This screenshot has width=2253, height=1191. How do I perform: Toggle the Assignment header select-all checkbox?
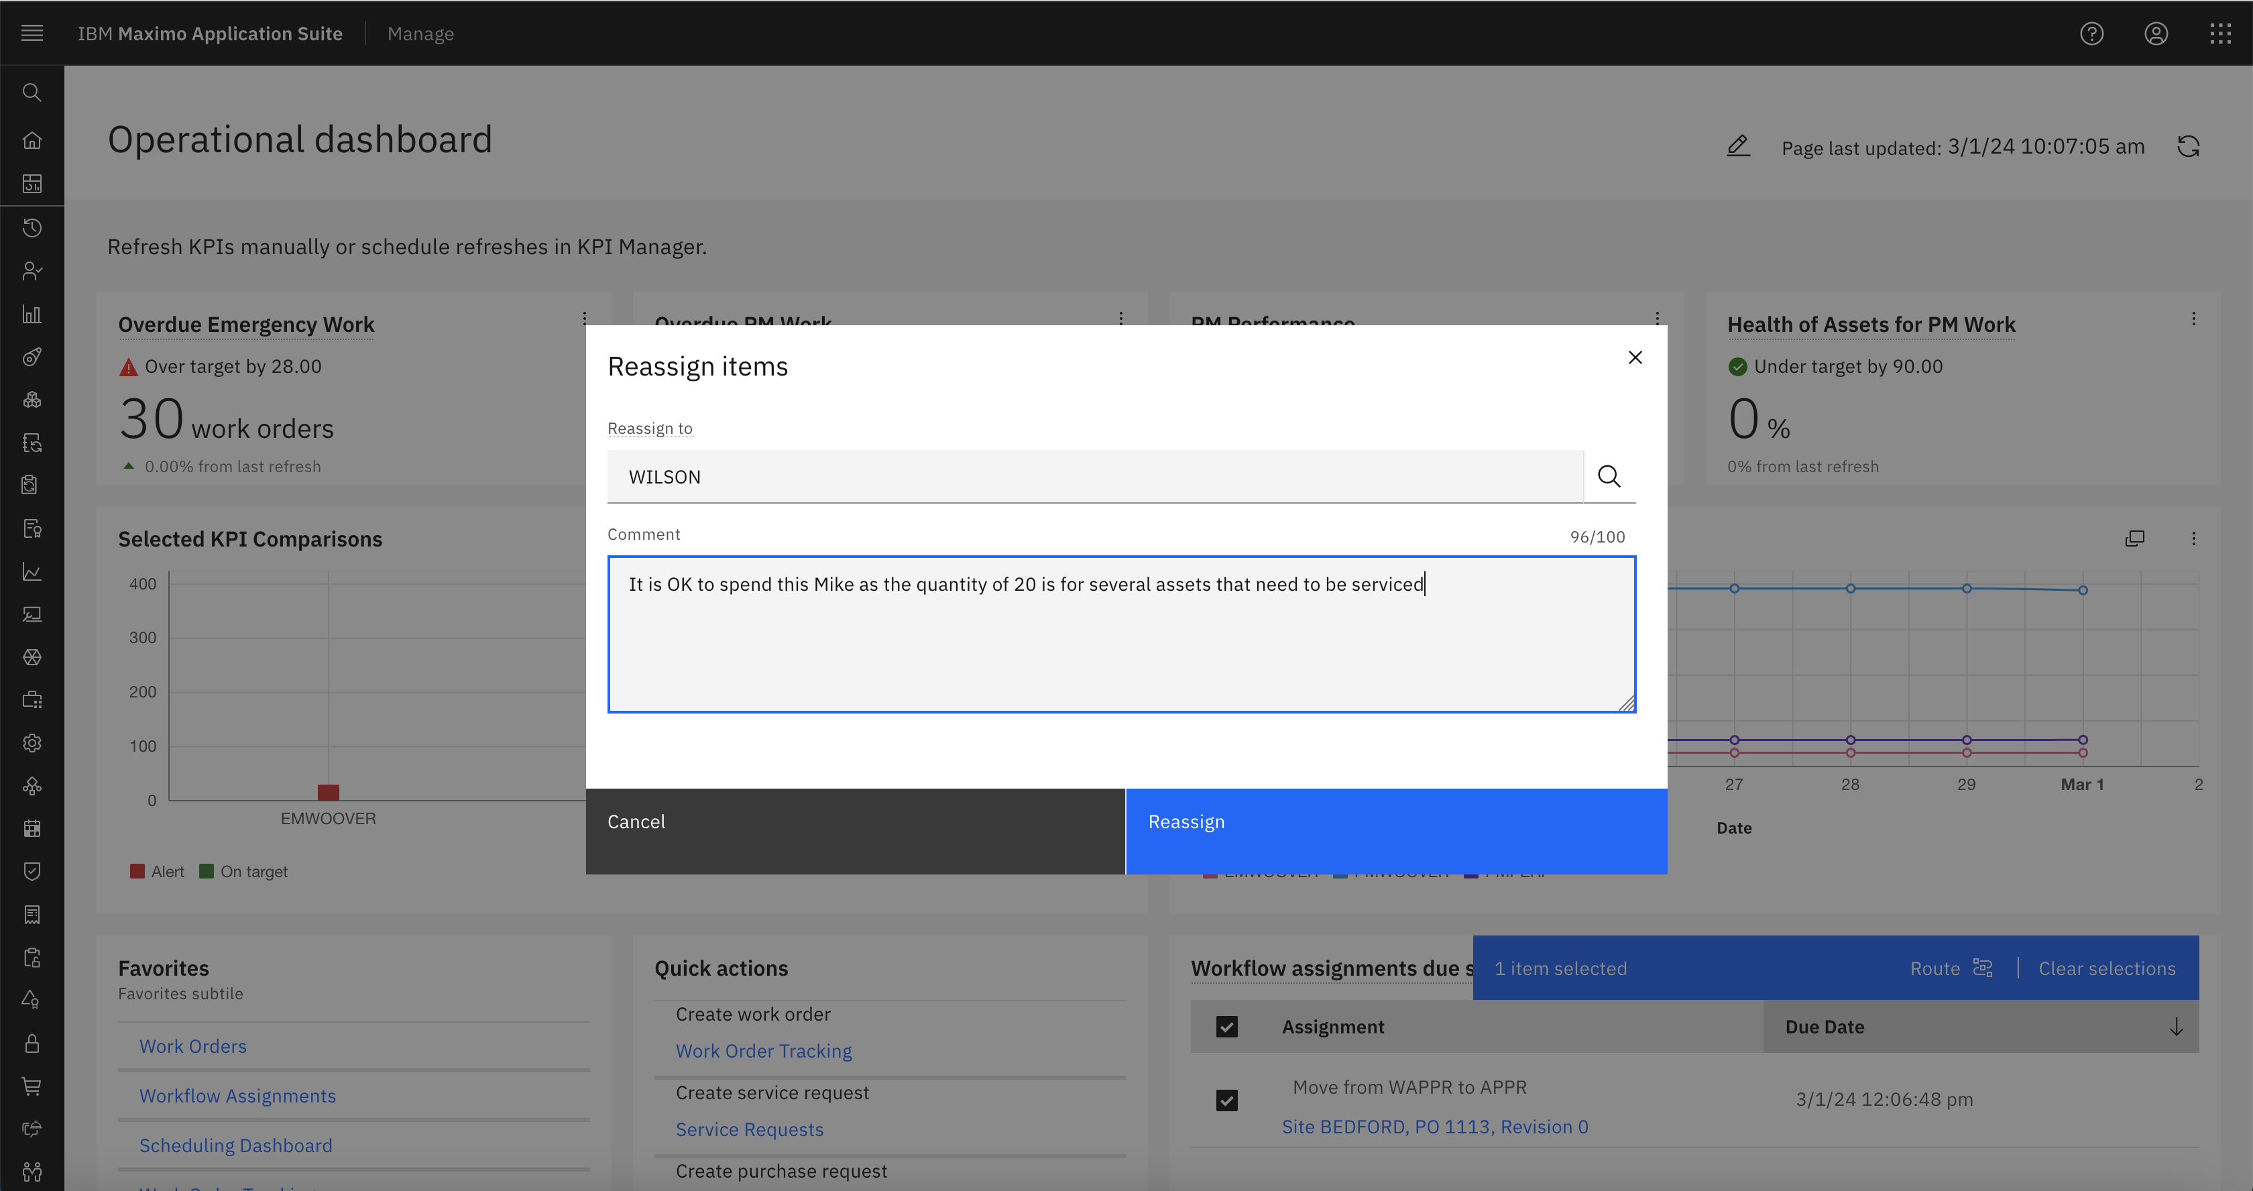(1227, 1027)
